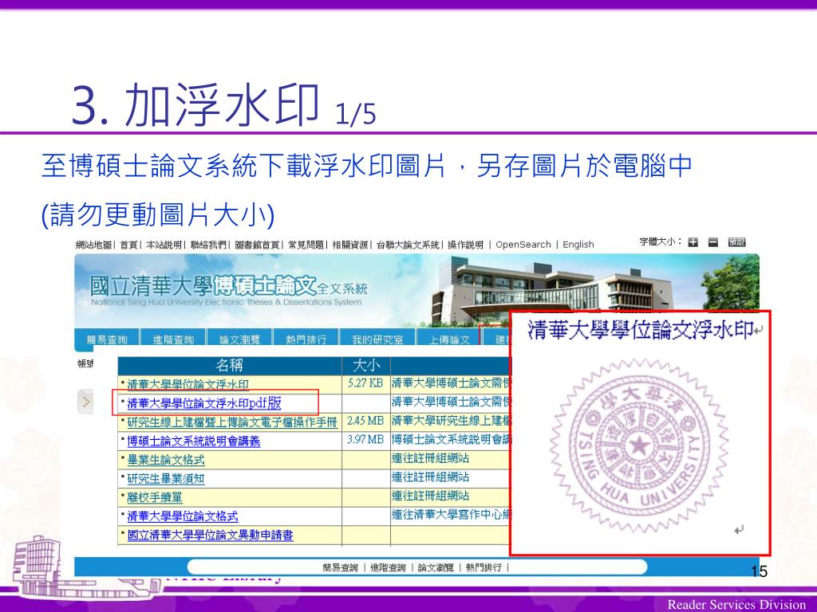The image size is (817, 612).
Task: Open 台聯大論文系統 link
Action: pos(408,245)
